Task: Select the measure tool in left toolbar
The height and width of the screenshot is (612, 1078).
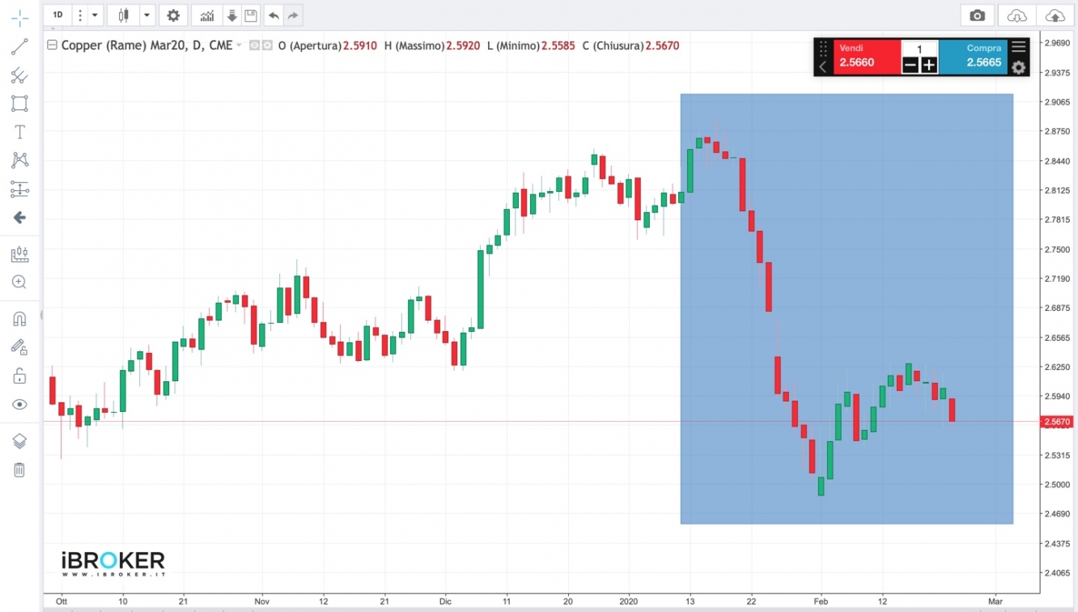Action: coord(19,254)
